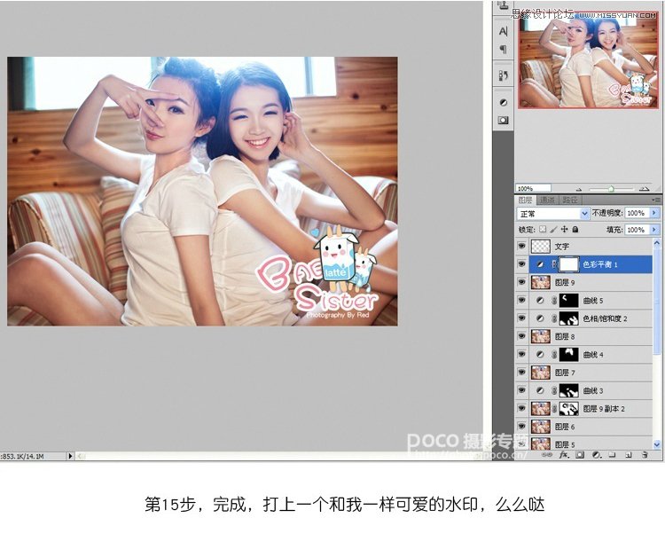665x534 pixels.
Task: Switch to the 图层 tab
Action: click(526, 200)
